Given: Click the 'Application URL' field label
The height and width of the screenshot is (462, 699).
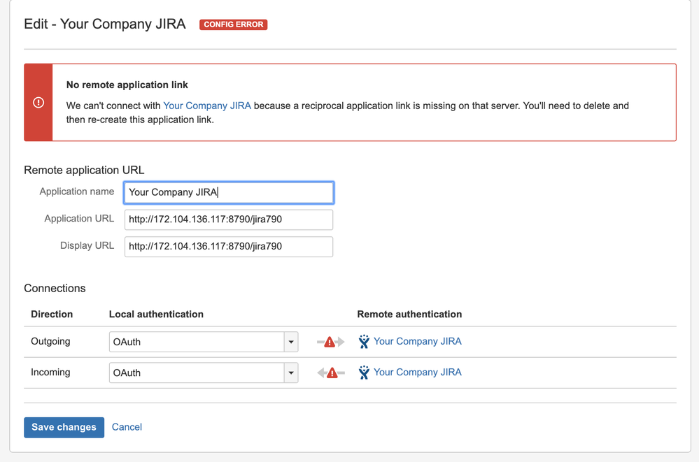Looking at the screenshot, I should pos(79,219).
